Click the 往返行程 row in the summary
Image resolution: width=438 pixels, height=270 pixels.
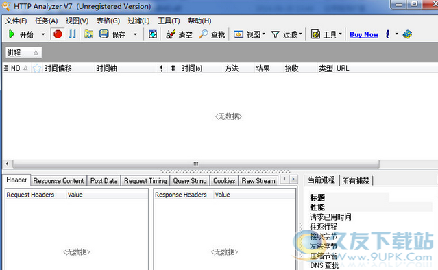324,226
